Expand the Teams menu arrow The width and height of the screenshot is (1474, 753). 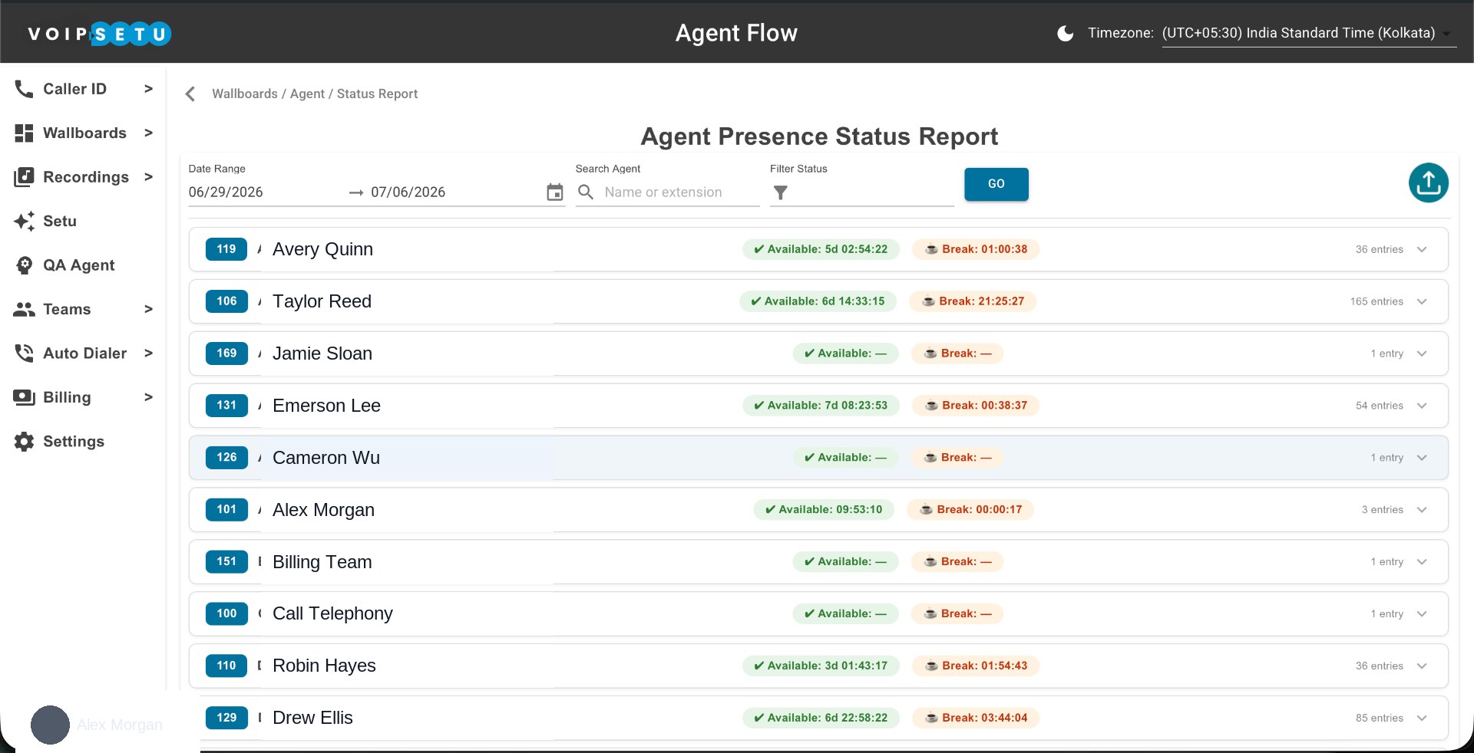pos(148,309)
